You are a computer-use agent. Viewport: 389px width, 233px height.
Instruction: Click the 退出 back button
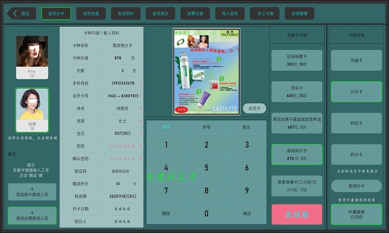pyautogui.click(x=21, y=14)
